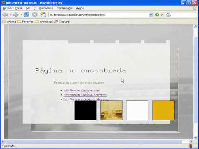This screenshot has width=199, height=149.
Task: Click the vertical scrollbar up arrow
Action: [x=195, y=26]
